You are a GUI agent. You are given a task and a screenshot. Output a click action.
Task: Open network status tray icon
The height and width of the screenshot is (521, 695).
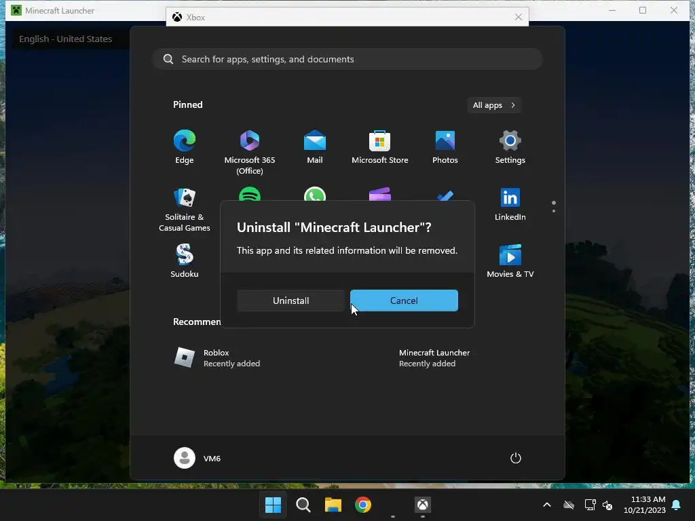click(x=590, y=505)
